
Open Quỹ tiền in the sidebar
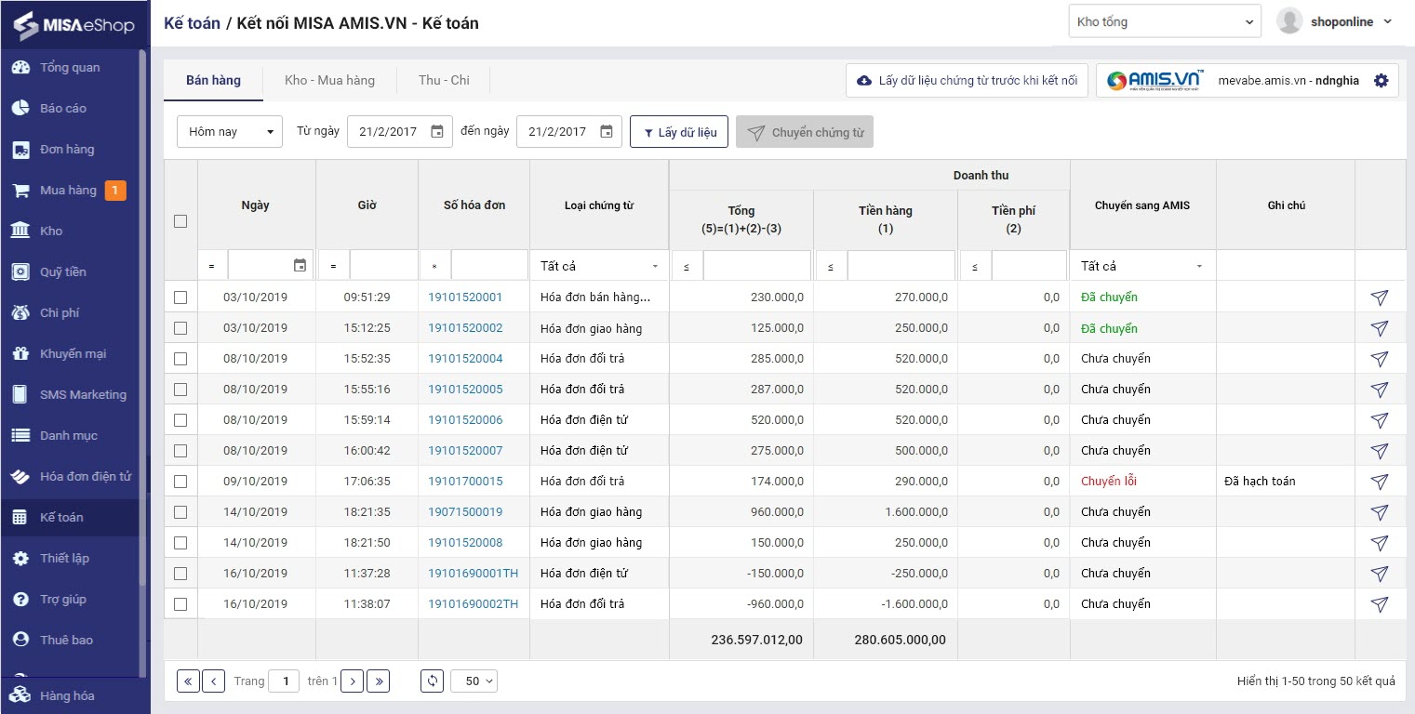pos(62,272)
